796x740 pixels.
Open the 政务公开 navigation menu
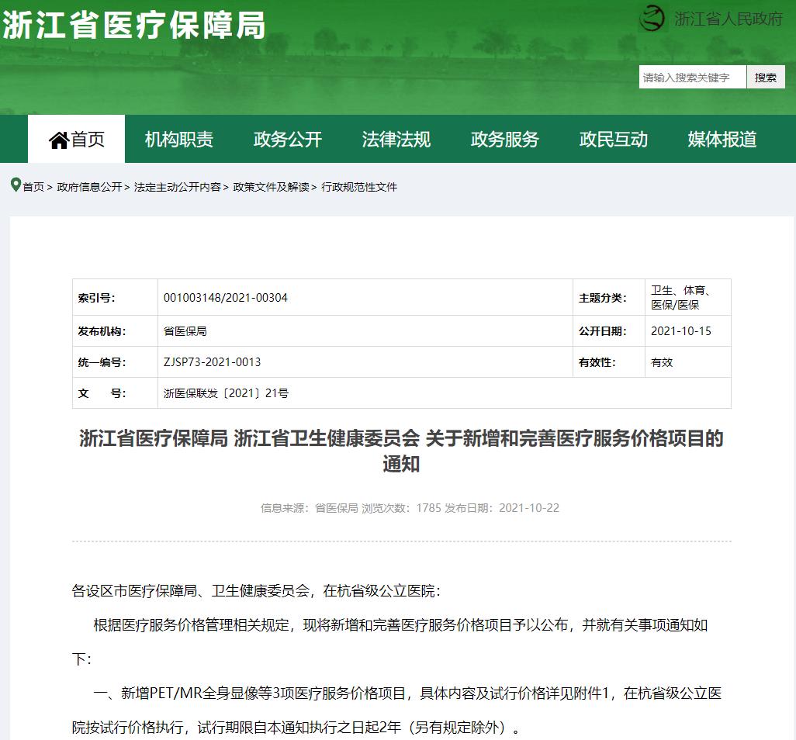(x=289, y=138)
